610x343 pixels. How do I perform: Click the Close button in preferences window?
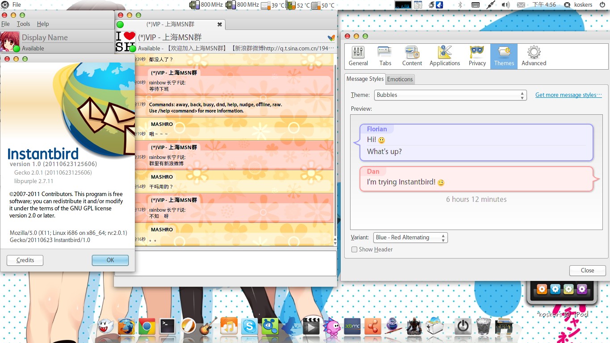click(x=587, y=270)
